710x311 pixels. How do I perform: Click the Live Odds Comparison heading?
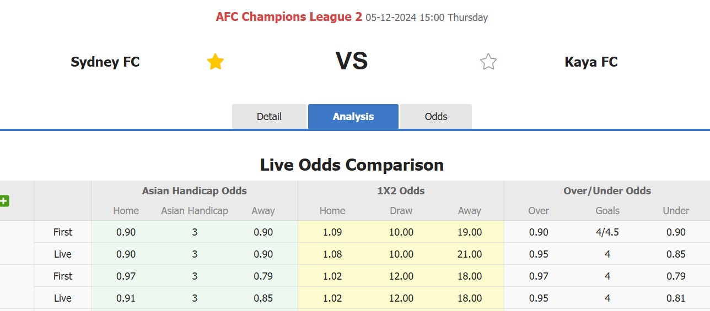[x=352, y=165]
